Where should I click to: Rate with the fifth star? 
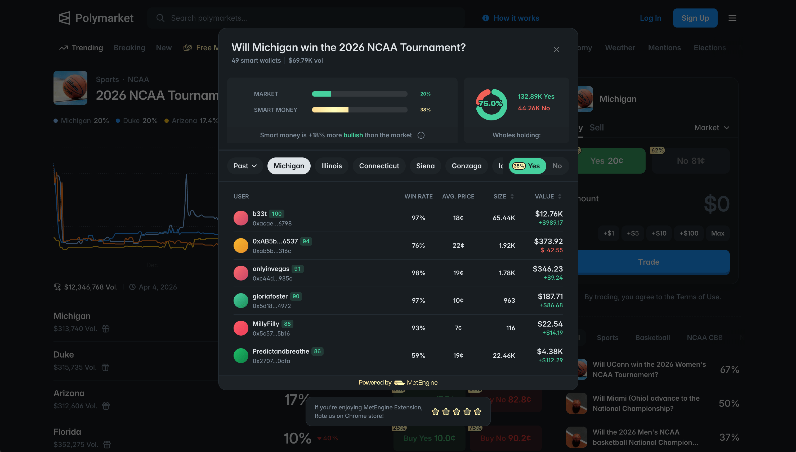tap(478, 412)
